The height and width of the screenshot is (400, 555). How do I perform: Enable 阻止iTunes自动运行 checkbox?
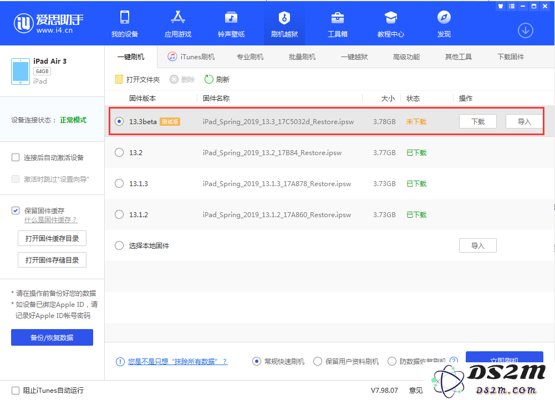tap(16, 390)
